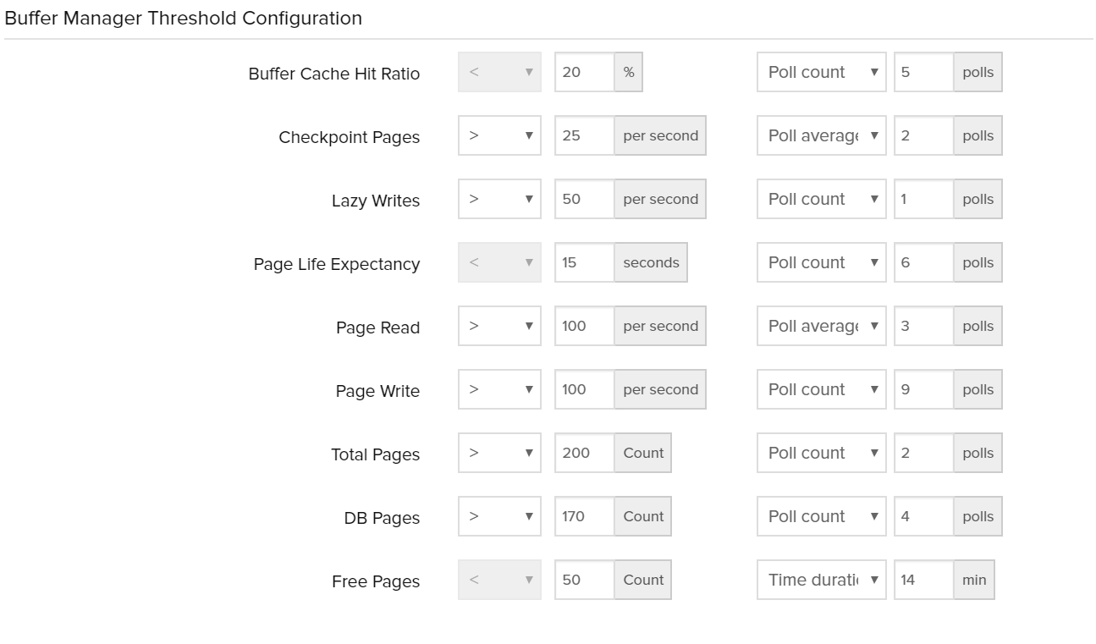Click Buffer Manager Threshold Configuration heading
Screen dimensions: 1096x644
click(184, 18)
